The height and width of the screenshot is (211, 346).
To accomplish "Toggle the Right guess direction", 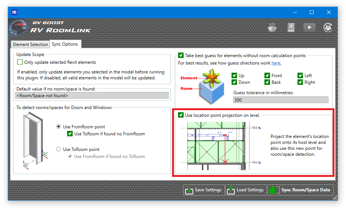I will [x=300, y=82].
